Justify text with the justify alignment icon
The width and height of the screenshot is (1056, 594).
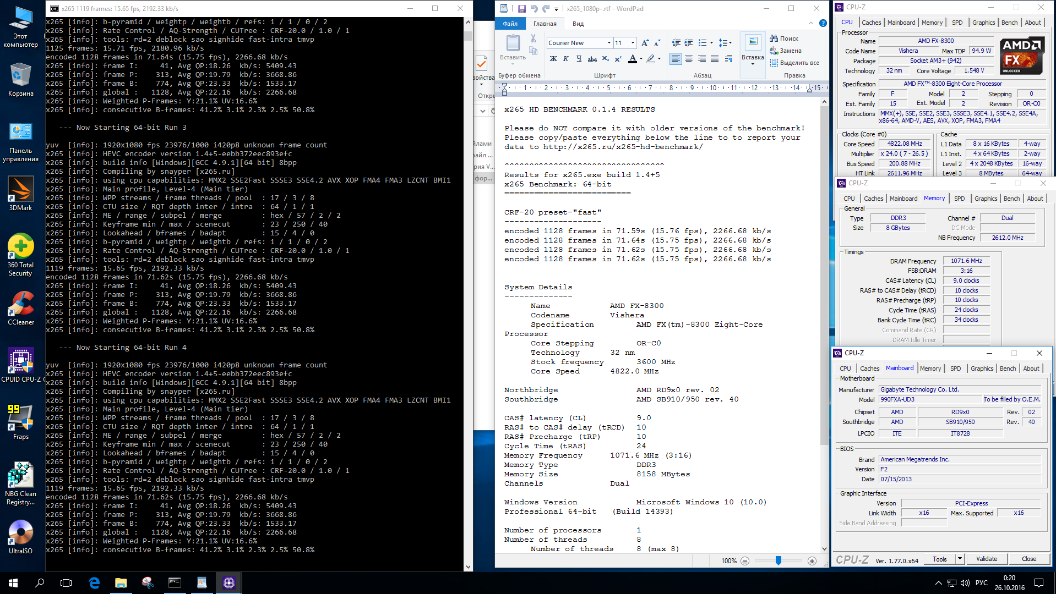[x=715, y=59]
